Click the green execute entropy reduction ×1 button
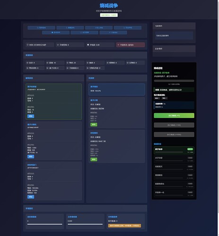Screen dimensions: 219x236 pos(174,116)
